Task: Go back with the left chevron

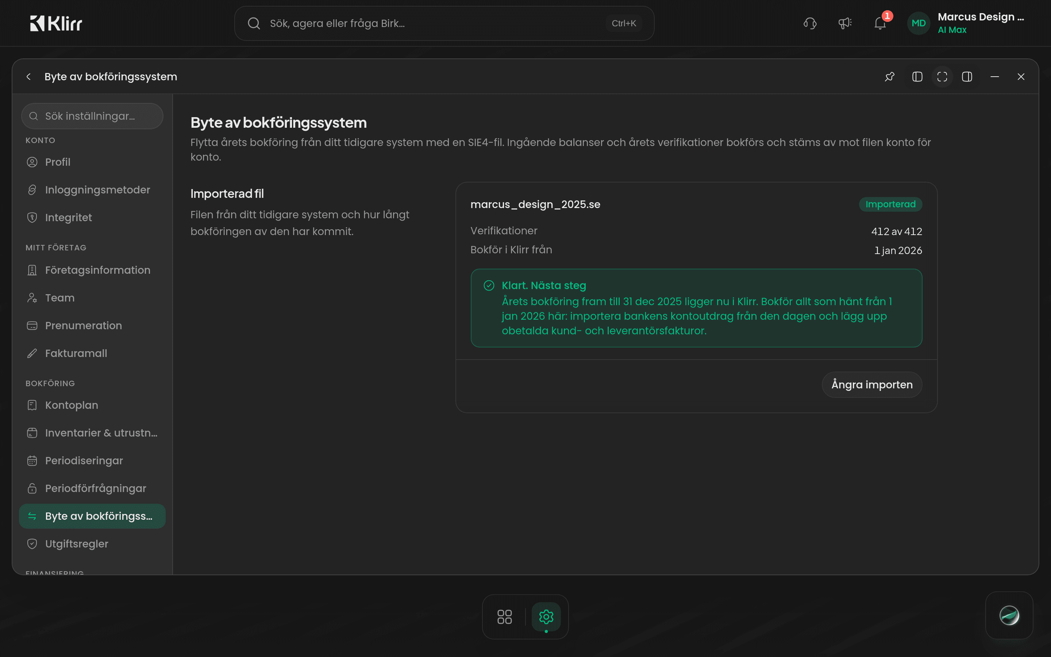Action: (x=29, y=77)
